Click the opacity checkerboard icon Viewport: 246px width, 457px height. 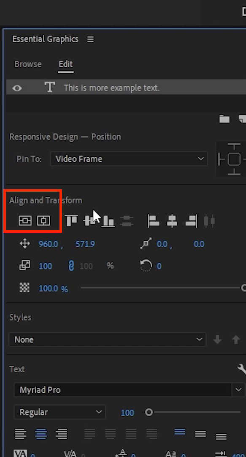(x=25, y=288)
